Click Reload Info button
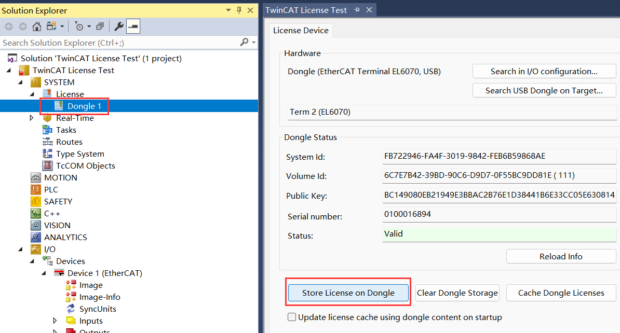 pos(561,256)
